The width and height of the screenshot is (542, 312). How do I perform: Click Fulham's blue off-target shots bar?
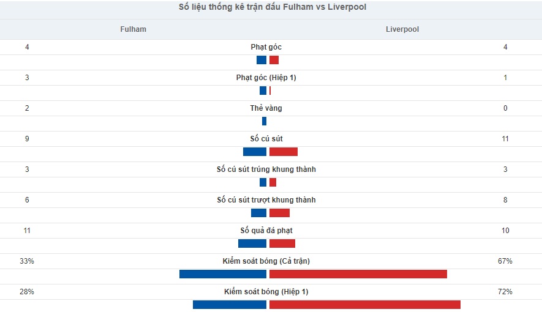point(258,213)
